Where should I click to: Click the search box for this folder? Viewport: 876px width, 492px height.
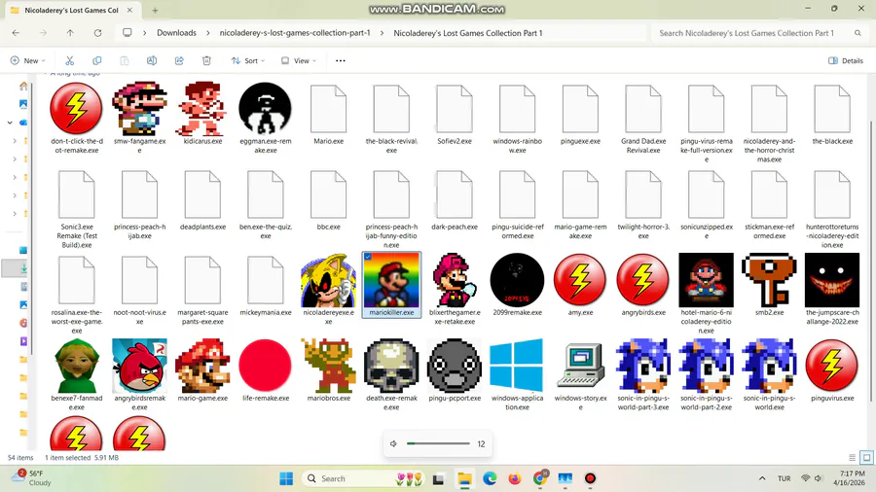pyautogui.click(x=758, y=33)
